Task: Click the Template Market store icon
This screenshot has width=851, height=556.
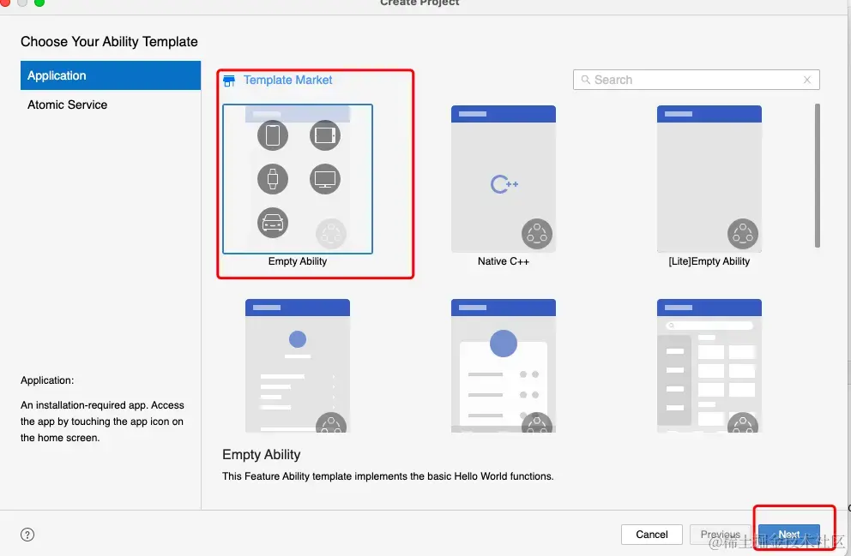Action: [229, 81]
